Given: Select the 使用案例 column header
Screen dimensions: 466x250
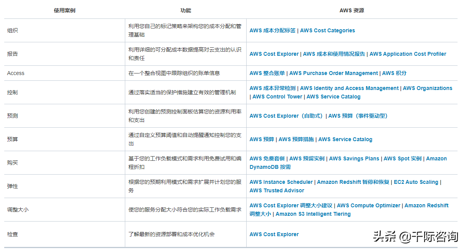Looking at the screenshot, I should [64, 10].
